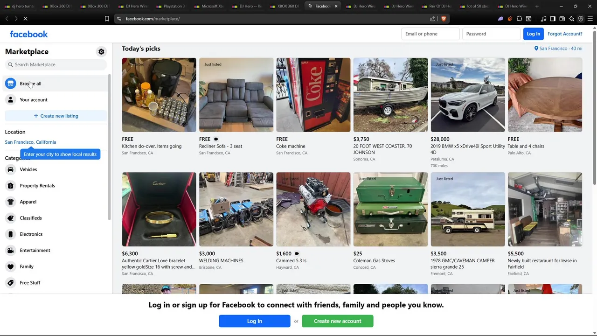The image size is (597, 336).
Task: Open the Brave Wallet icon
Action: (562, 19)
